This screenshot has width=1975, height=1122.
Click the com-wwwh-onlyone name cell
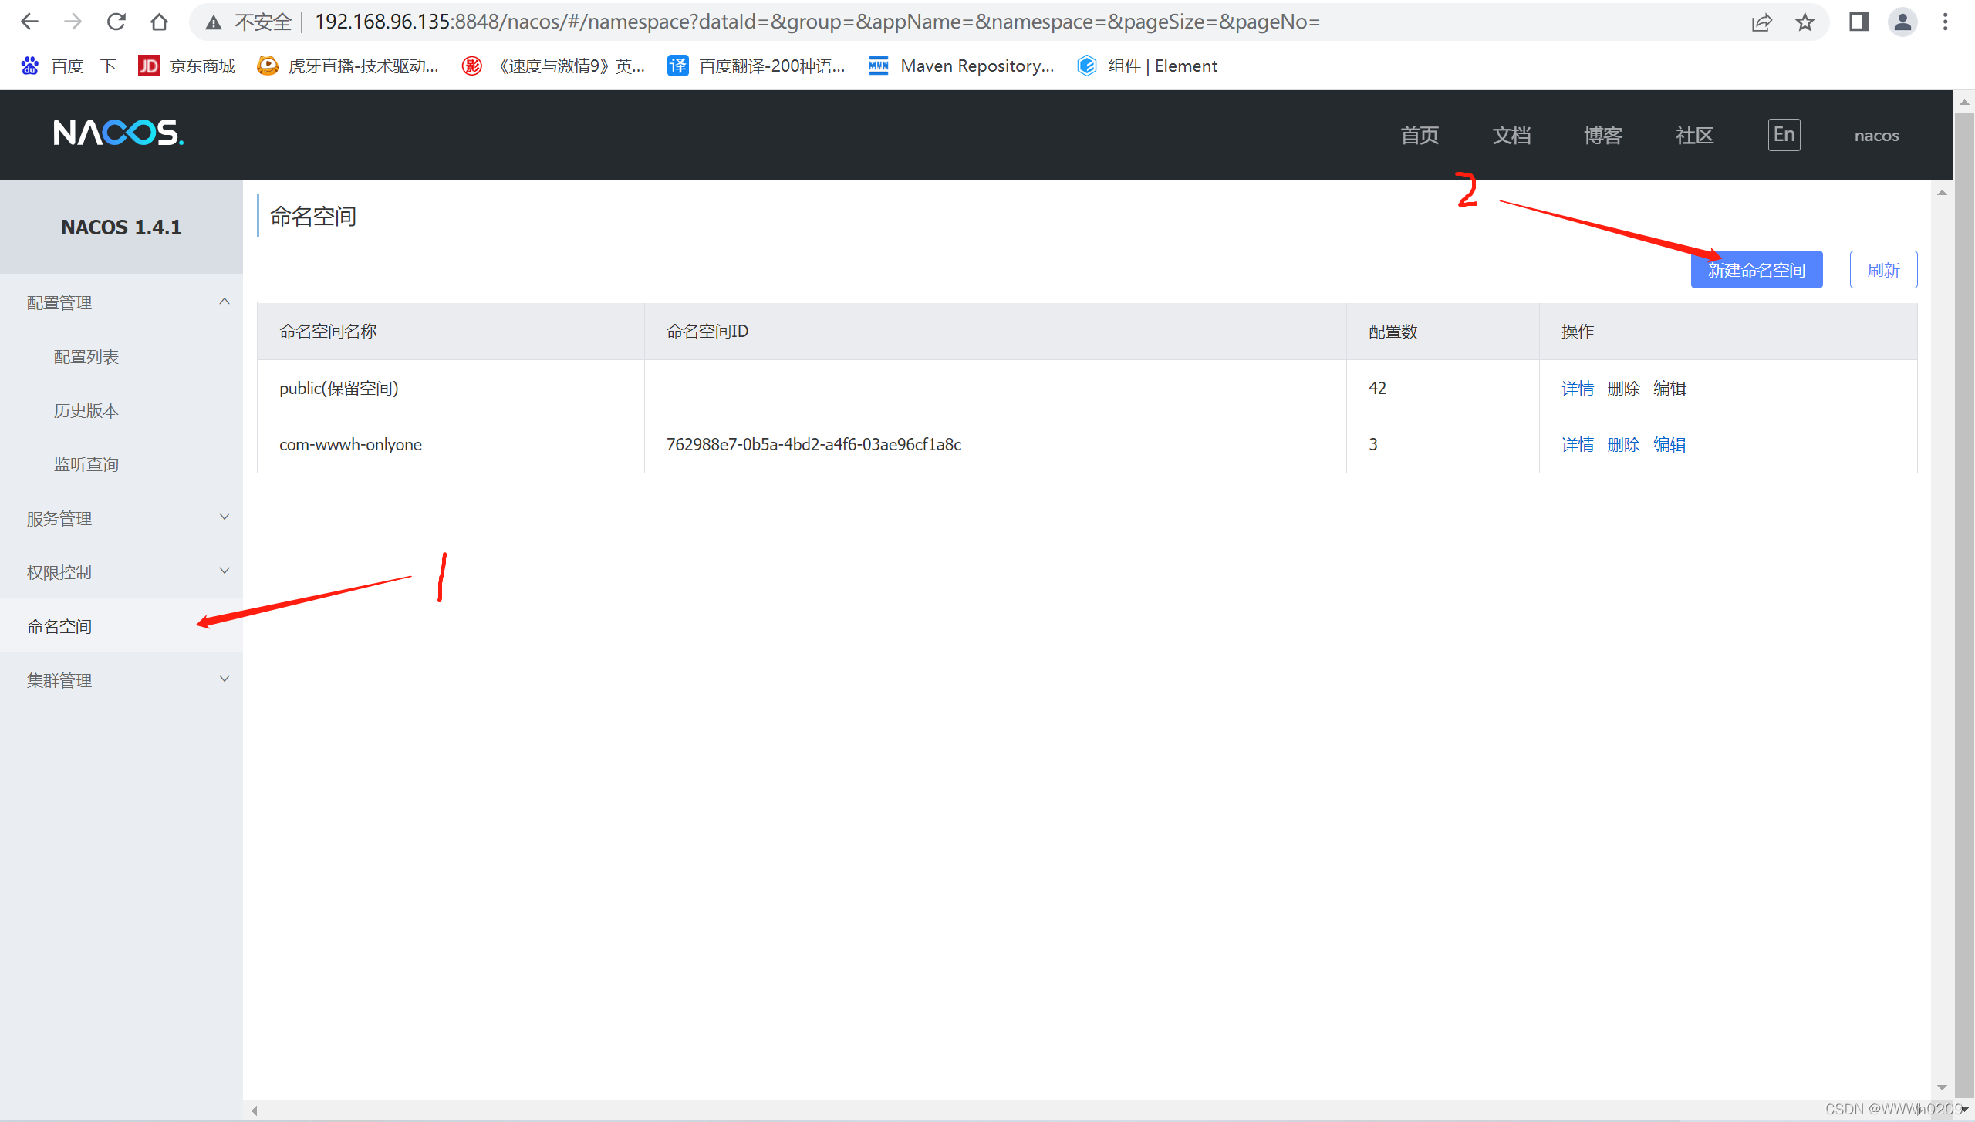point(451,445)
